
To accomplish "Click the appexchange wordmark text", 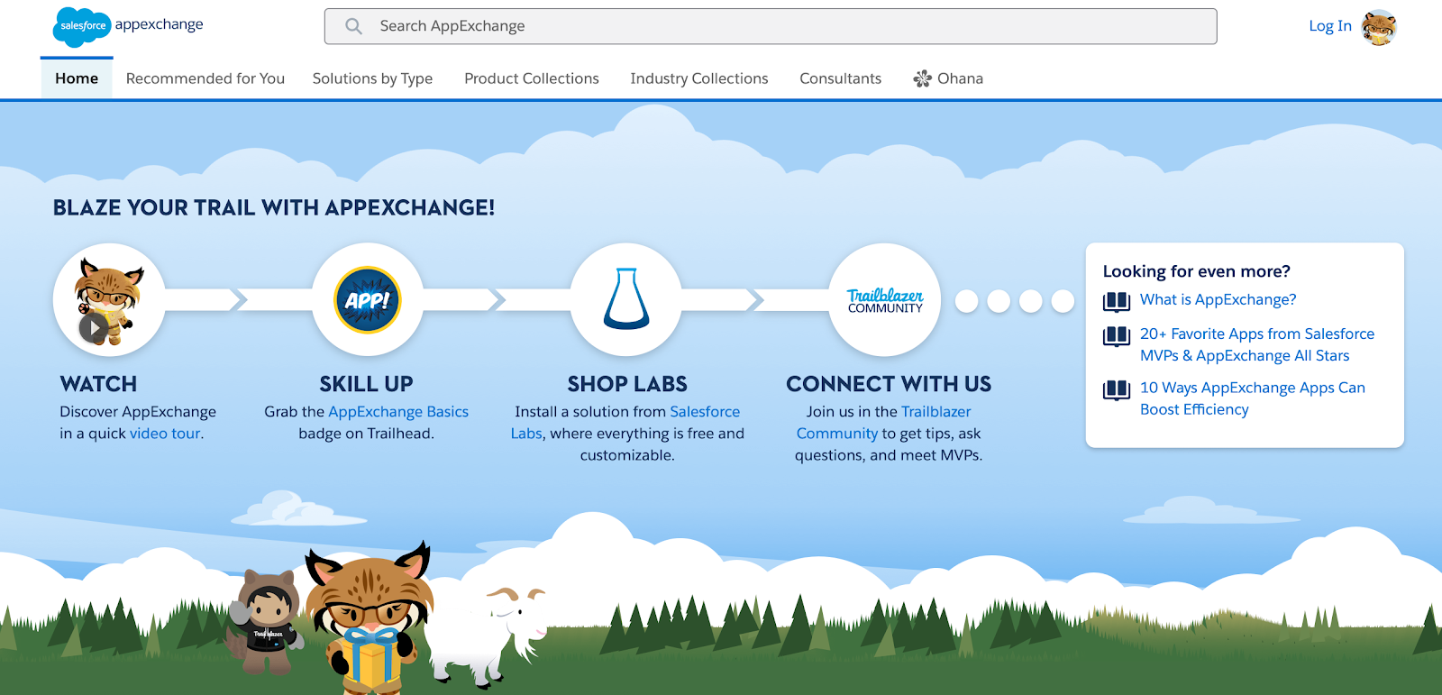I will pos(160,24).
